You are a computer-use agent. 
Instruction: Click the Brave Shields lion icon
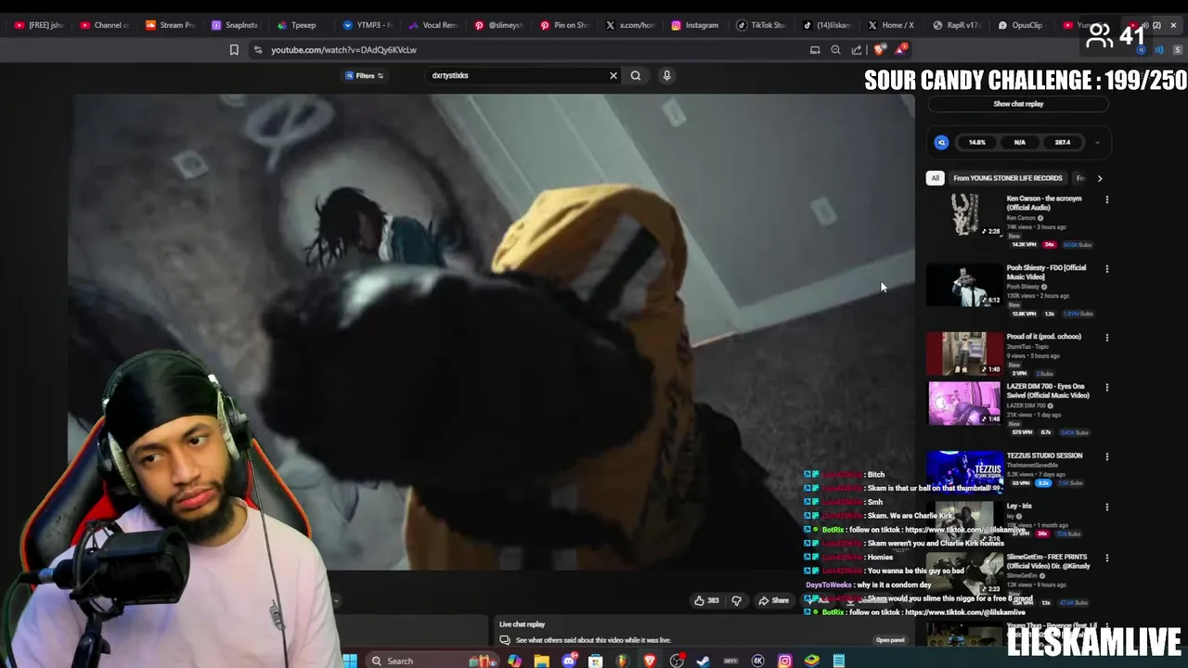click(878, 50)
